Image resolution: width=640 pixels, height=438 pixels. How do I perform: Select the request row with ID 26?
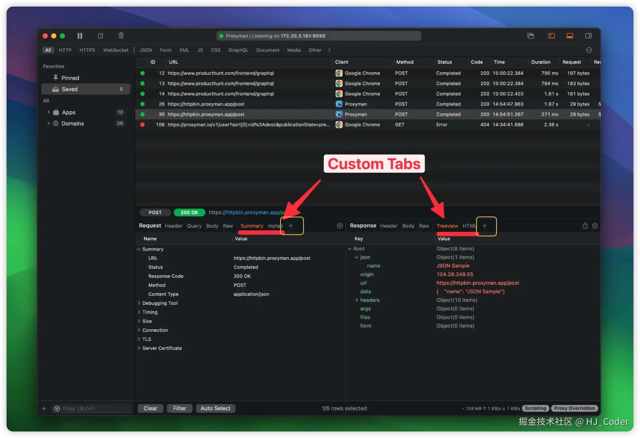click(368, 104)
